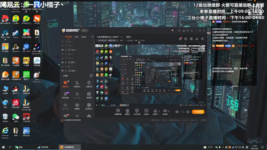This screenshot has width=267, height=150.
Task: Click the share icon in room toolbar
Action: pyautogui.click(x=202, y=39)
